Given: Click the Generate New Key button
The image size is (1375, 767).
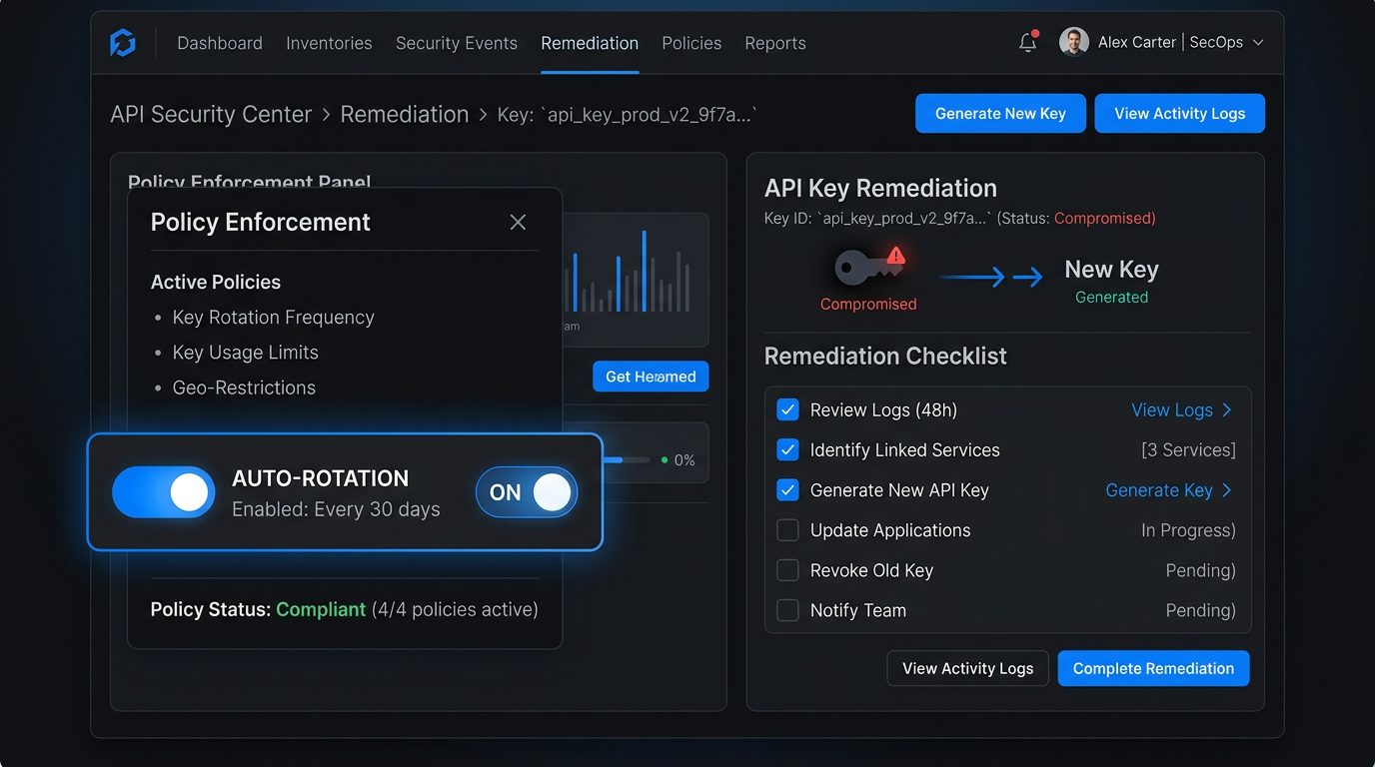Looking at the screenshot, I should [1000, 114].
